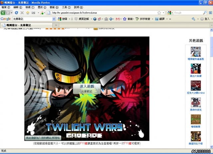Click the 翻譯 translate button
This screenshot has width=213, height=154.
pos(160,19)
